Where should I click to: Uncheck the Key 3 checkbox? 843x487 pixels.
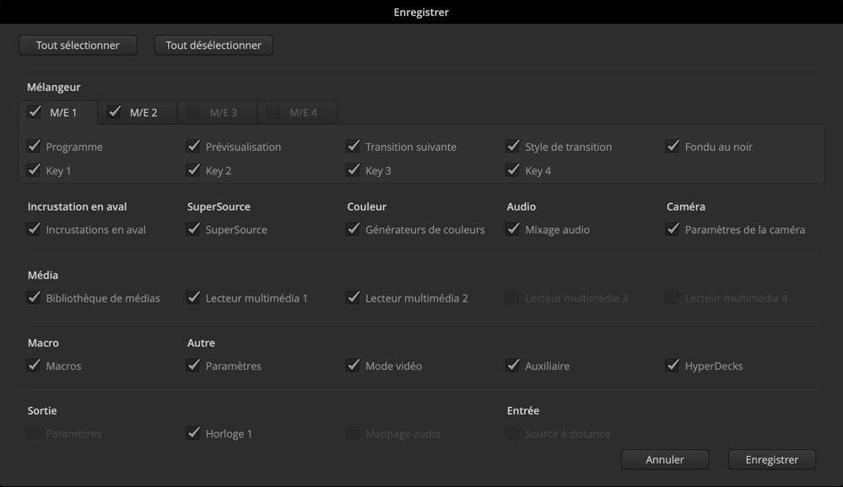(x=354, y=170)
